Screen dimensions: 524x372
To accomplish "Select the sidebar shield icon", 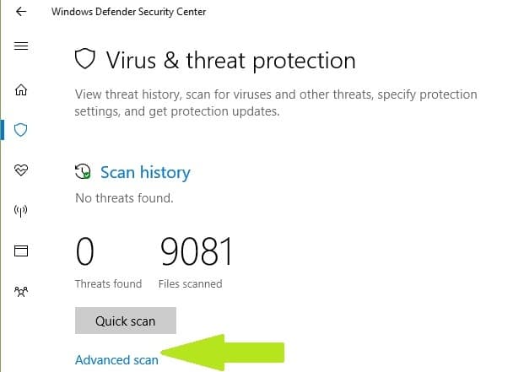I will (x=22, y=129).
